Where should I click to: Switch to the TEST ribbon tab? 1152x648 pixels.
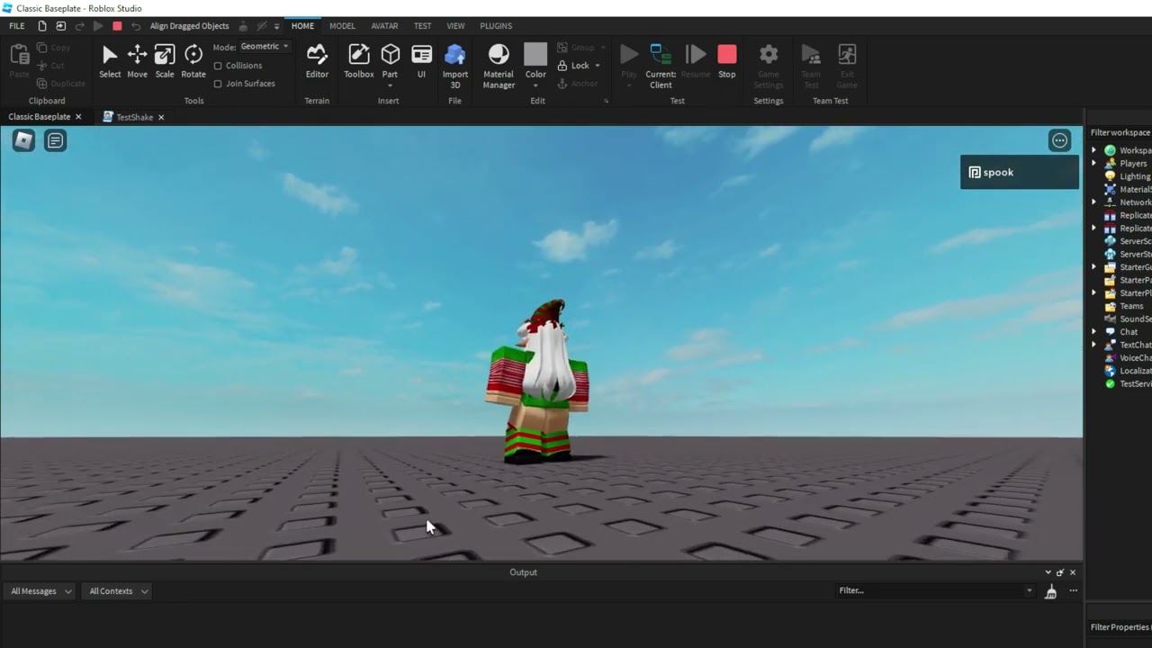click(x=422, y=26)
